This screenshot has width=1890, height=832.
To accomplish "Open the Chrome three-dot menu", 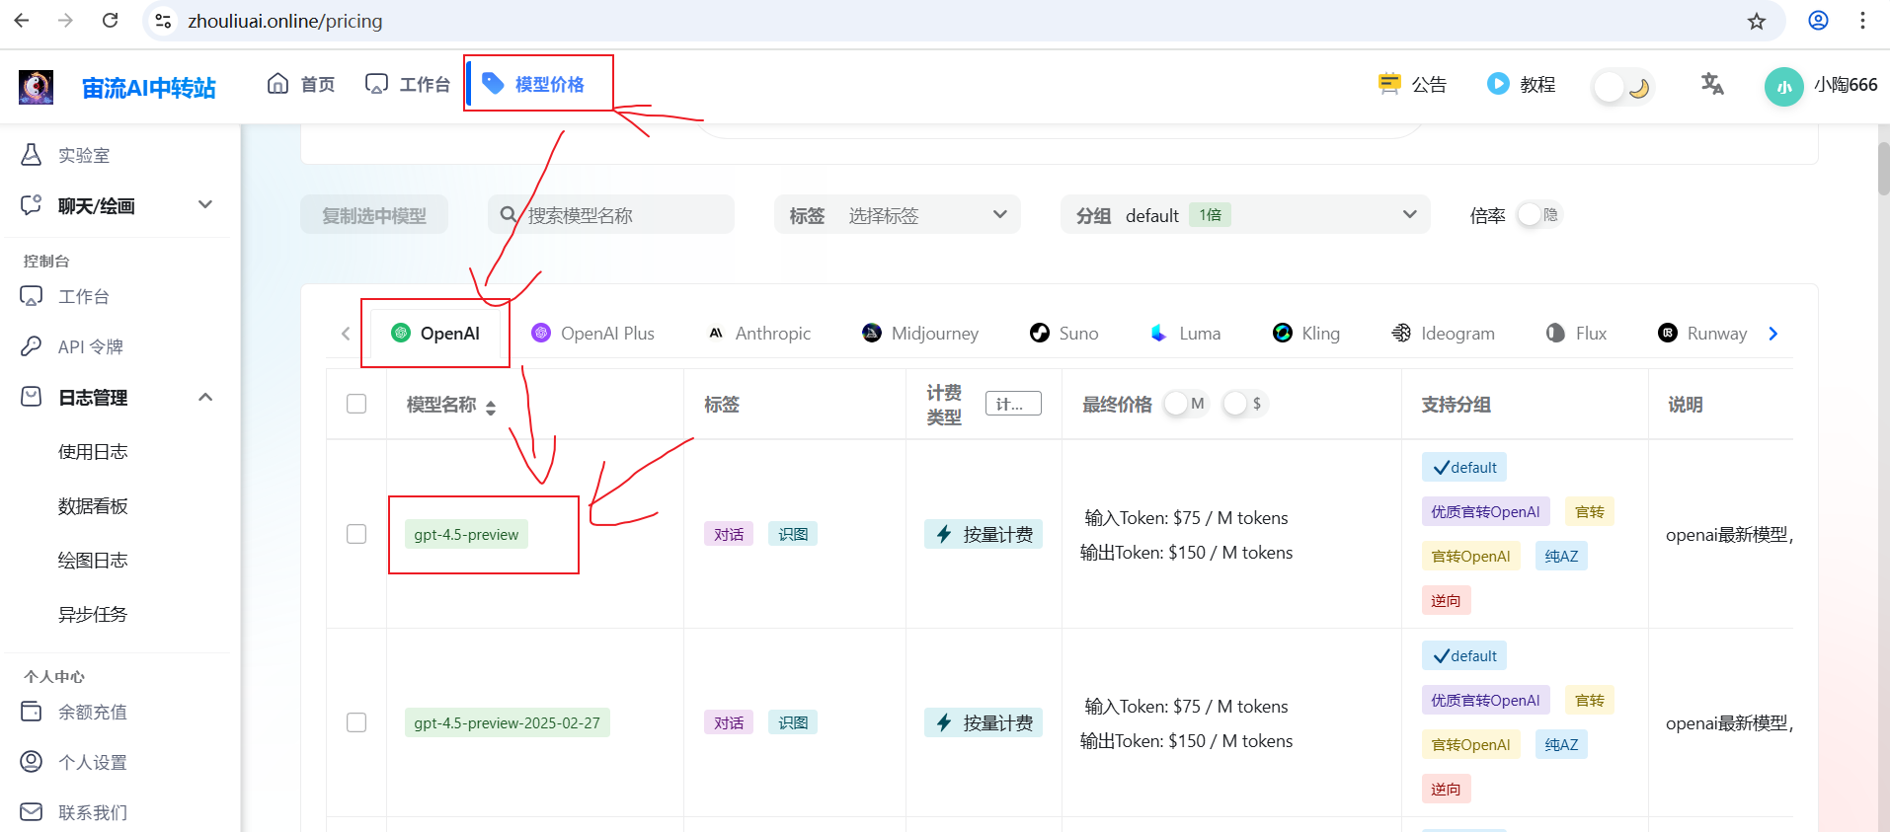I will (x=1862, y=21).
